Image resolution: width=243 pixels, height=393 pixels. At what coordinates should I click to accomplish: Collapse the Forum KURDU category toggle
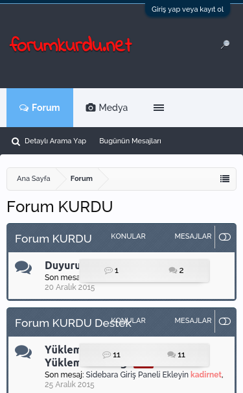[225, 237]
